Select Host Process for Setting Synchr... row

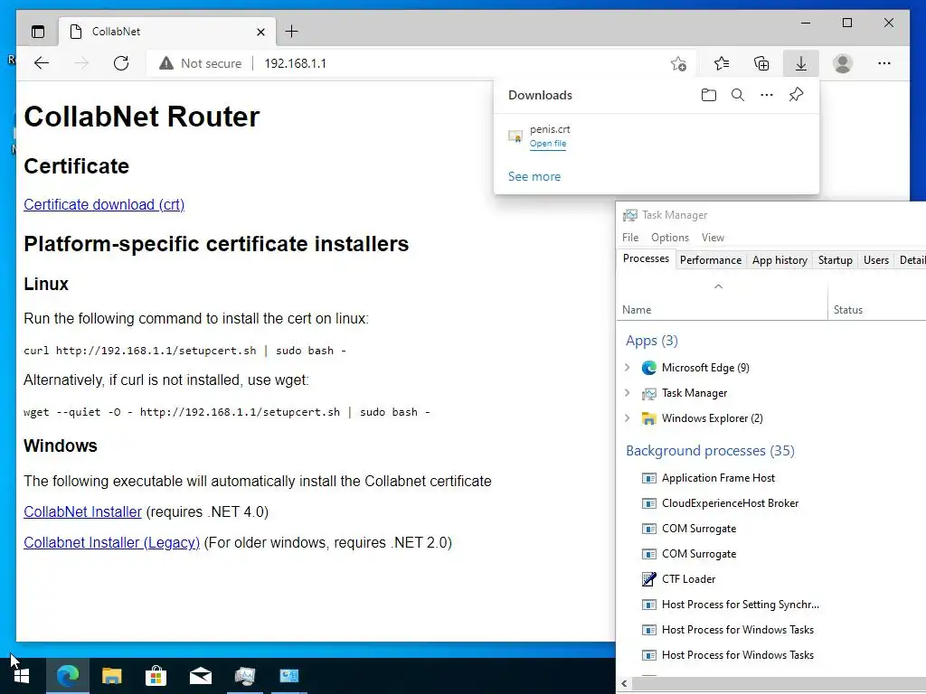tap(771, 605)
